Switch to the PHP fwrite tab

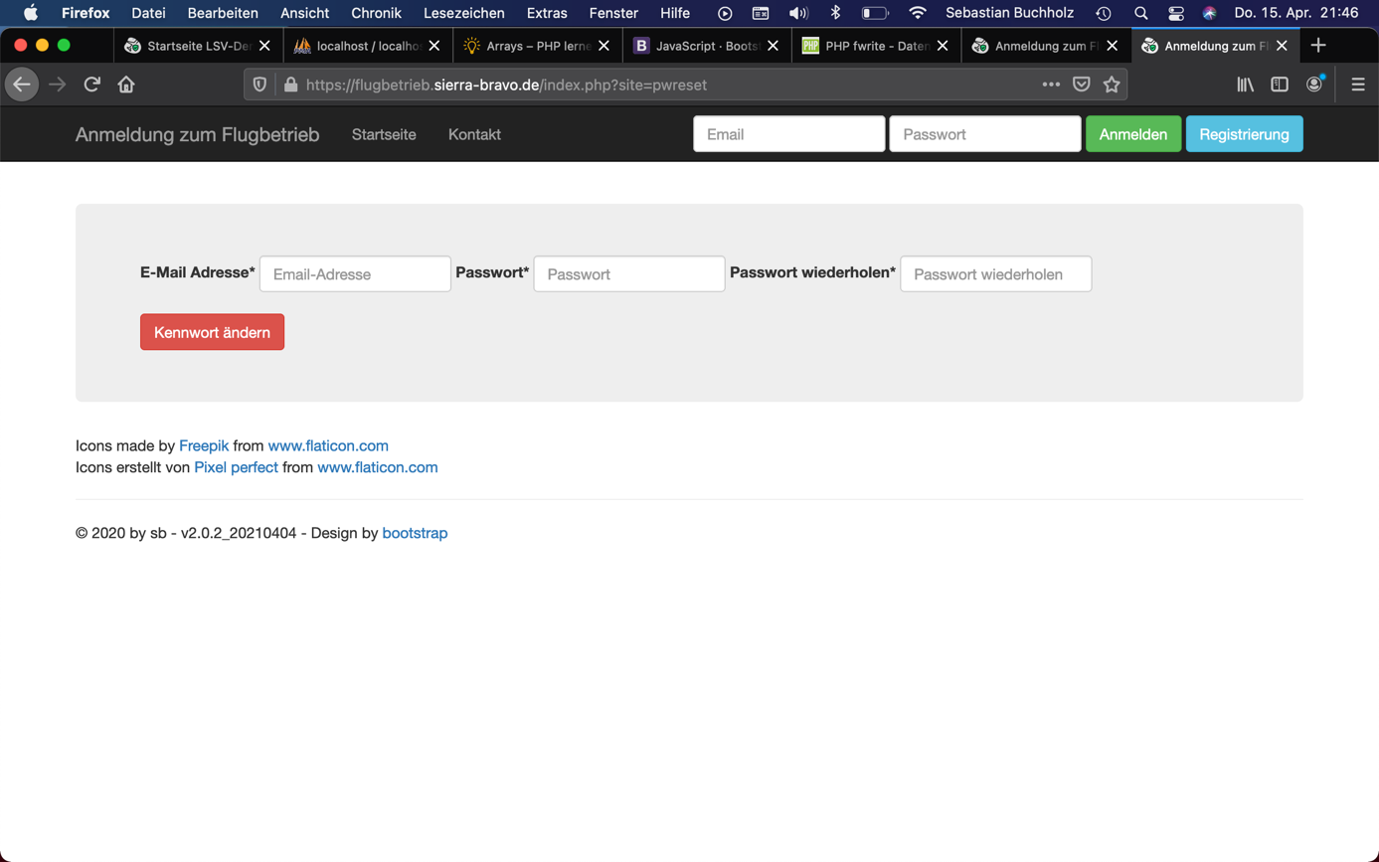point(875,46)
